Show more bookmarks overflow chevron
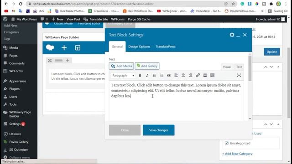 tap(262, 11)
